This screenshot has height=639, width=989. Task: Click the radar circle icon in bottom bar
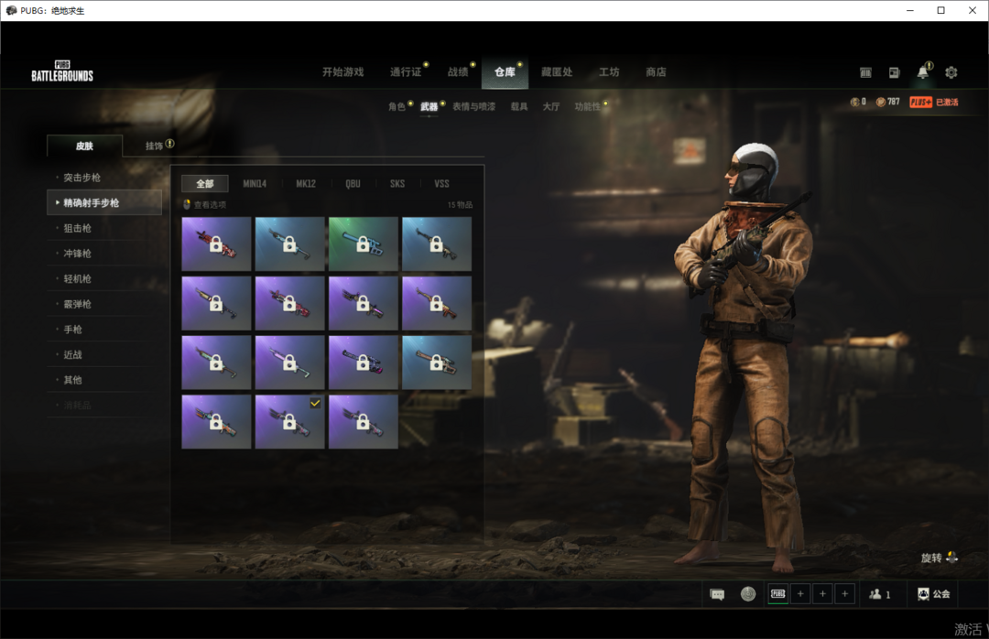pos(748,594)
